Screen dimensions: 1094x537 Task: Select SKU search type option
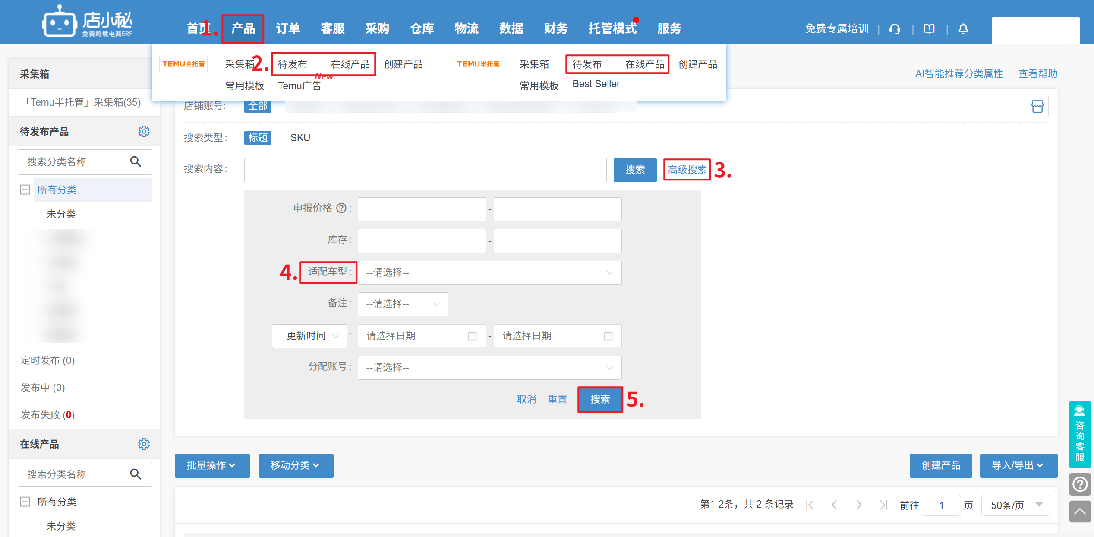pyautogui.click(x=300, y=138)
